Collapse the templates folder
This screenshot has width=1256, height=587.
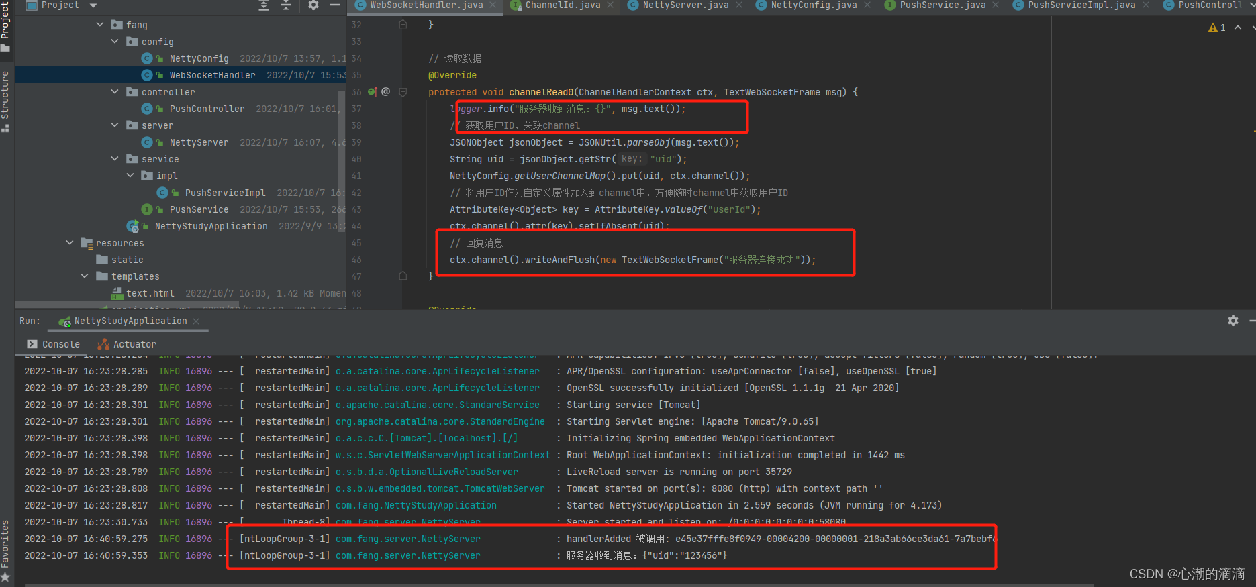[x=85, y=276]
